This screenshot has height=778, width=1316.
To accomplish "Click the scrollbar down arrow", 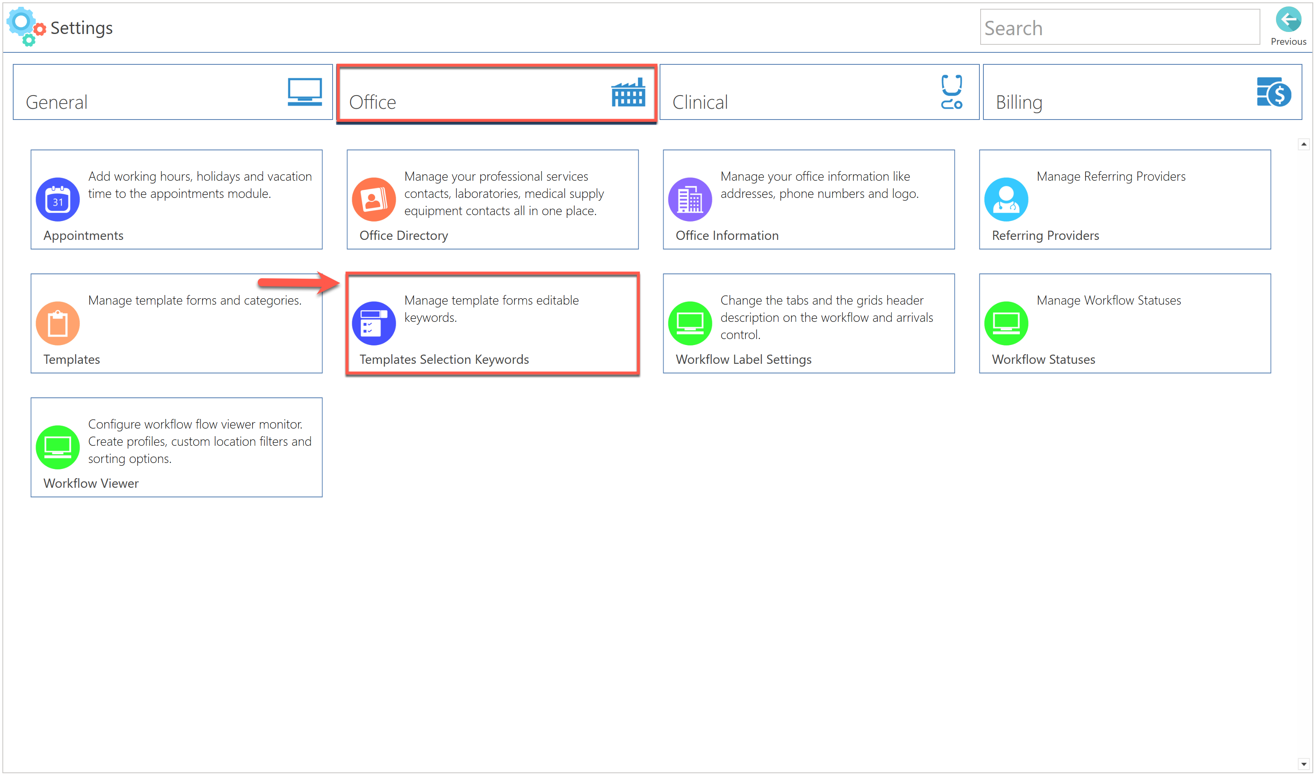I will pyautogui.click(x=1304, y=764).
